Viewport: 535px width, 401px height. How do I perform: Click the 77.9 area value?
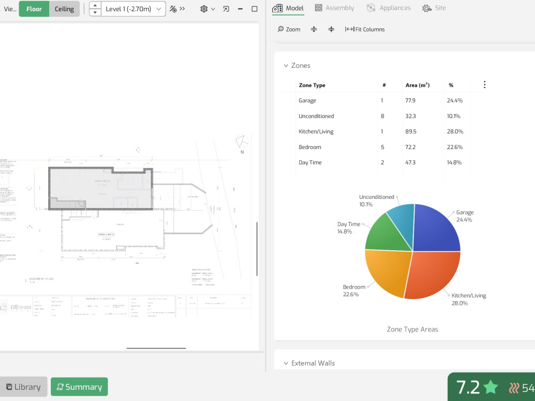tap(410, 101)
